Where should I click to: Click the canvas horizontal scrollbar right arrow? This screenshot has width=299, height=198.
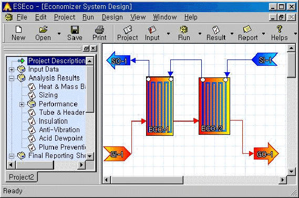point(283,180)
